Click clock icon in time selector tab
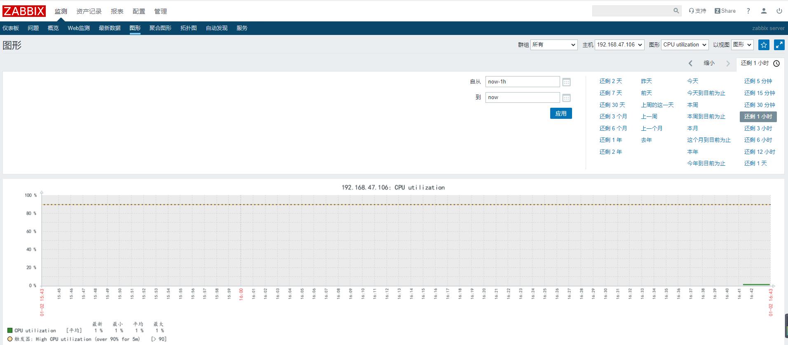 coord(776,63)
